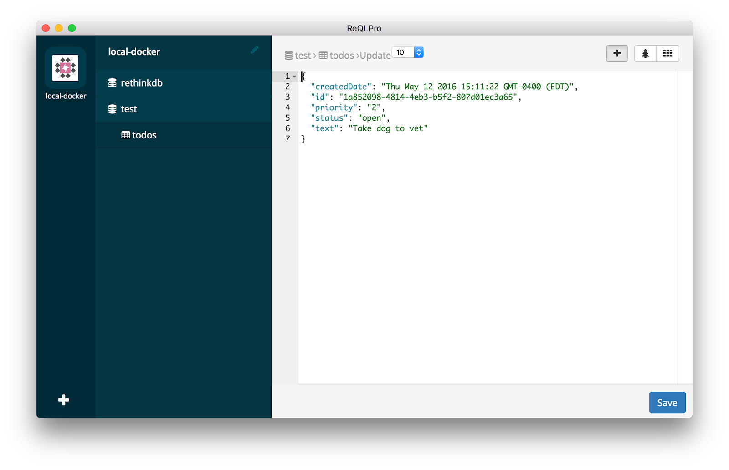Click todos in the breadcrumb
The width and height of the screenshot is (729, 470).
342,56
